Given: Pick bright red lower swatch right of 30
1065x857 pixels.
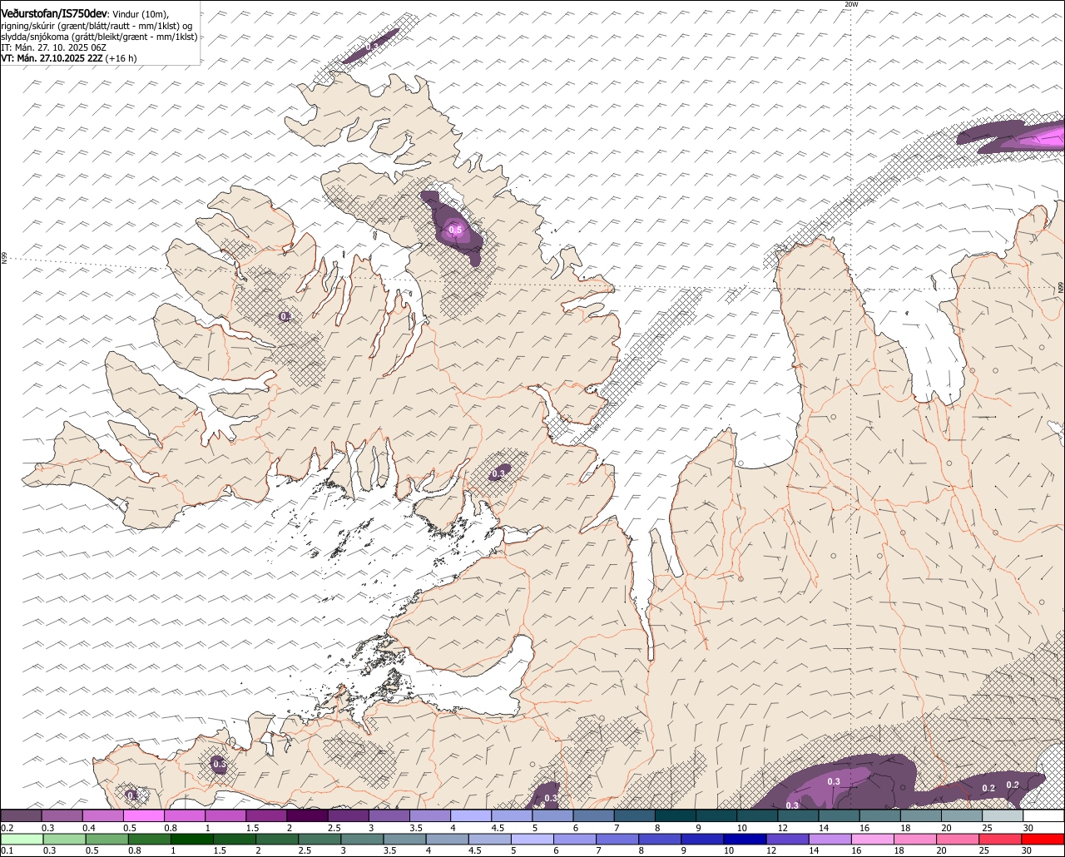Looking at the screenshot, I should (x=1043, y=839).
